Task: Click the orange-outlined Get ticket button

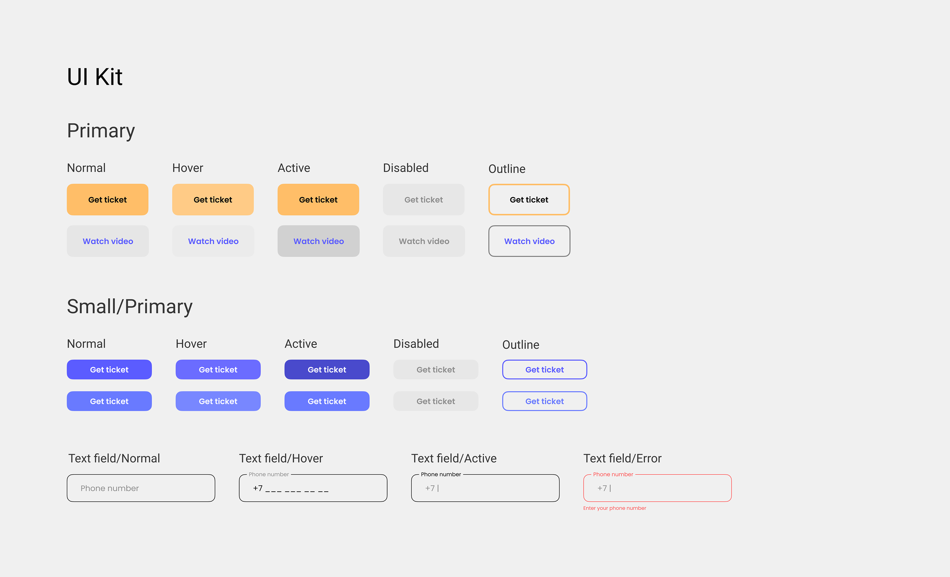Action: (529, 199)
